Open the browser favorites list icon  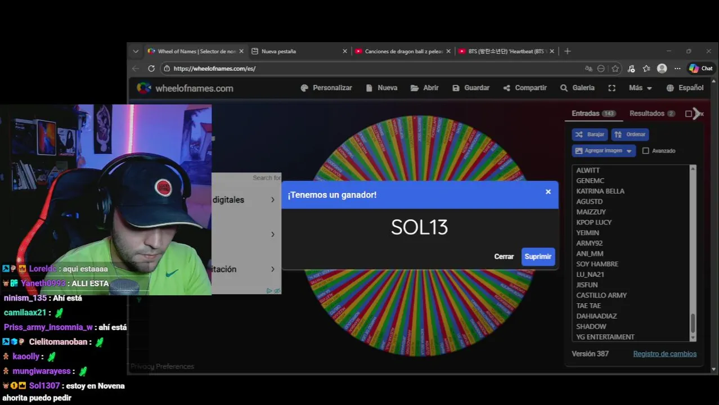(646, 69)
